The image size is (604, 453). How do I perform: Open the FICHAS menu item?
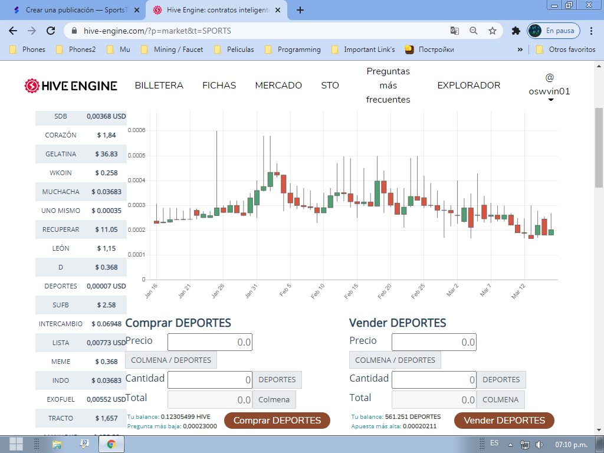(x=219, y=86)
